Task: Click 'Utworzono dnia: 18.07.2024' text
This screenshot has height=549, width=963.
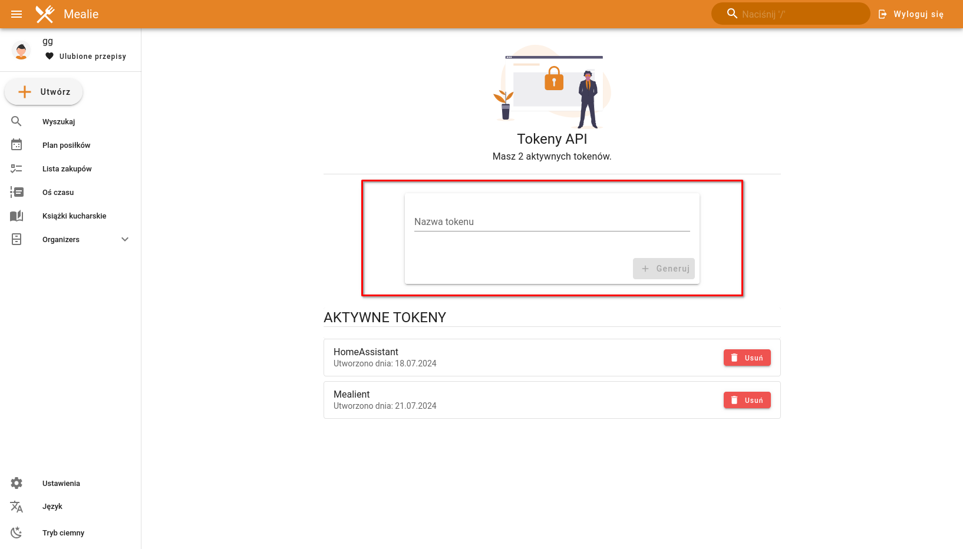Action: [x=385, y=363]
